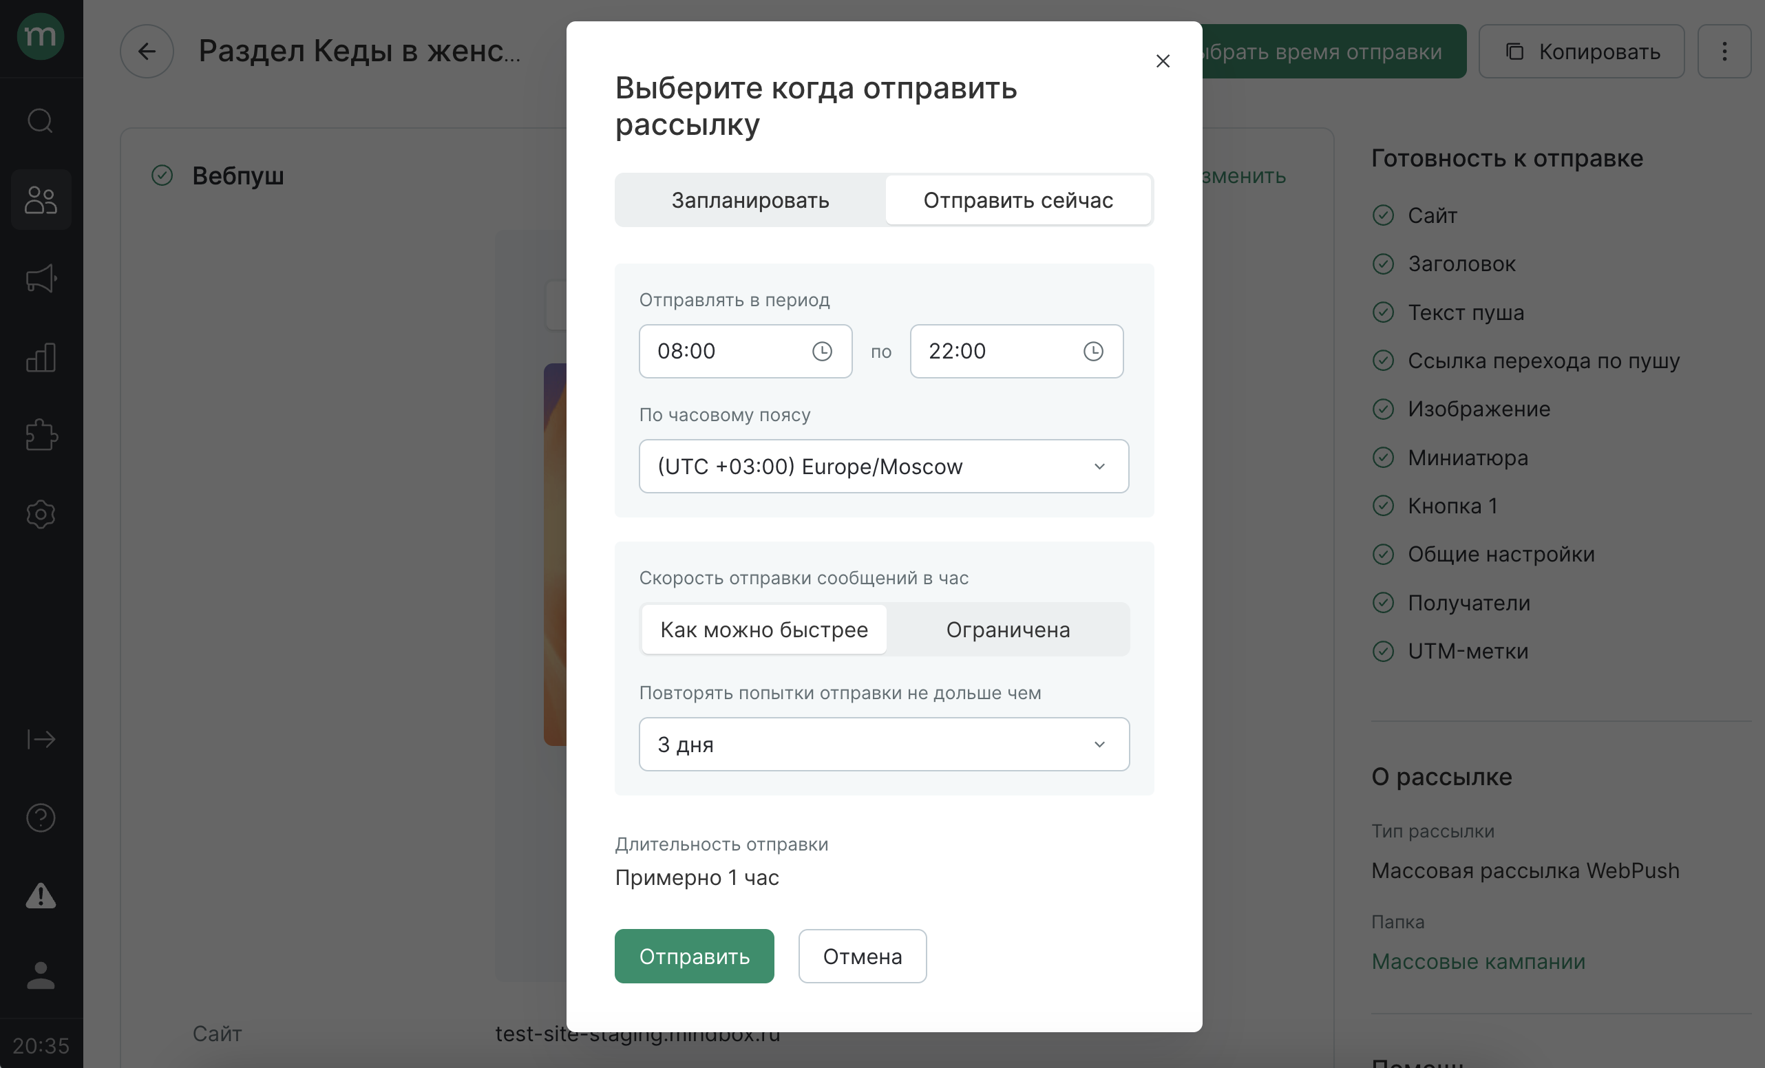This screenshot has height=1068, width=1765.
Task: Open the settings gear icon in the sidebar
Action: tap(41, 513)
